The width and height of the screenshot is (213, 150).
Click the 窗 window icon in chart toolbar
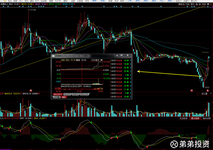click(x=200, y=4)
